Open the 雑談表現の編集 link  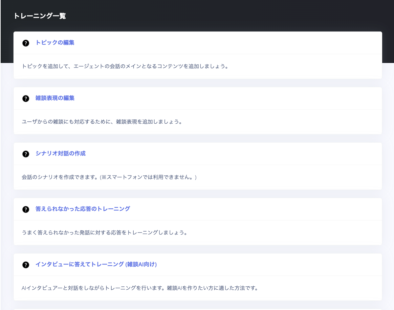[x=55, y=98]
